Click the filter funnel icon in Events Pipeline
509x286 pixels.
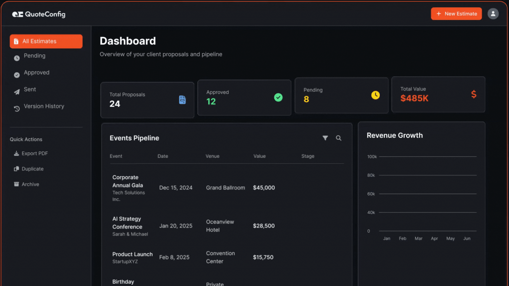325,138
